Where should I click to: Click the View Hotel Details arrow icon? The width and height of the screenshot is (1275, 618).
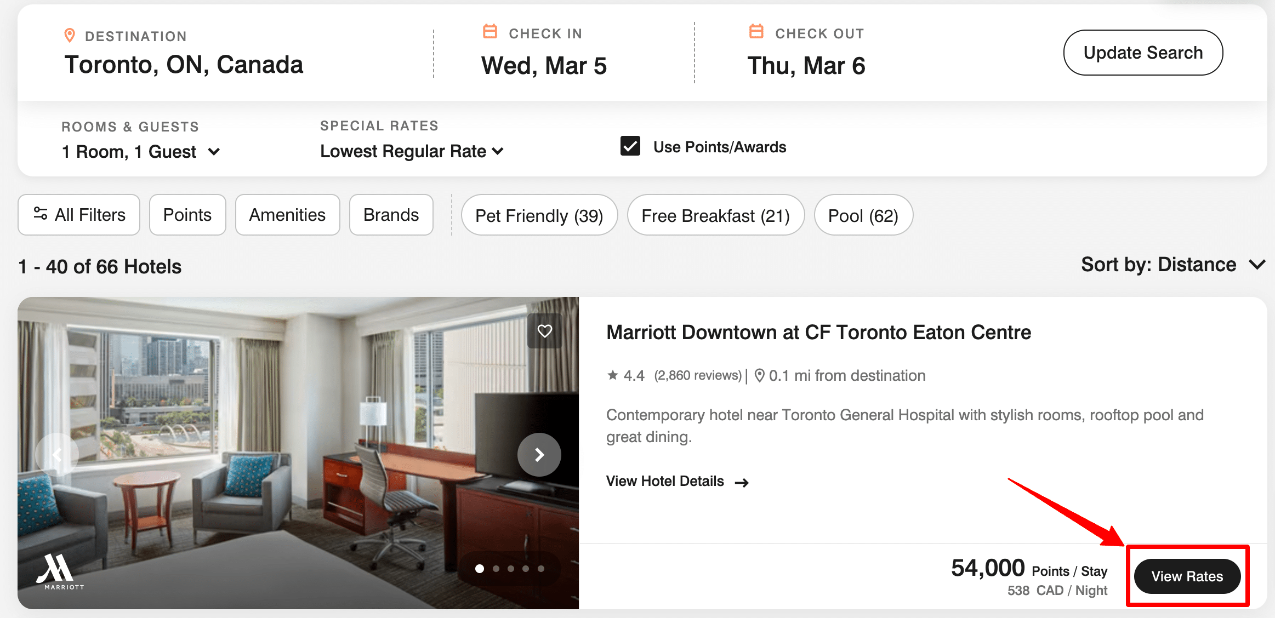tap(742, 482)
